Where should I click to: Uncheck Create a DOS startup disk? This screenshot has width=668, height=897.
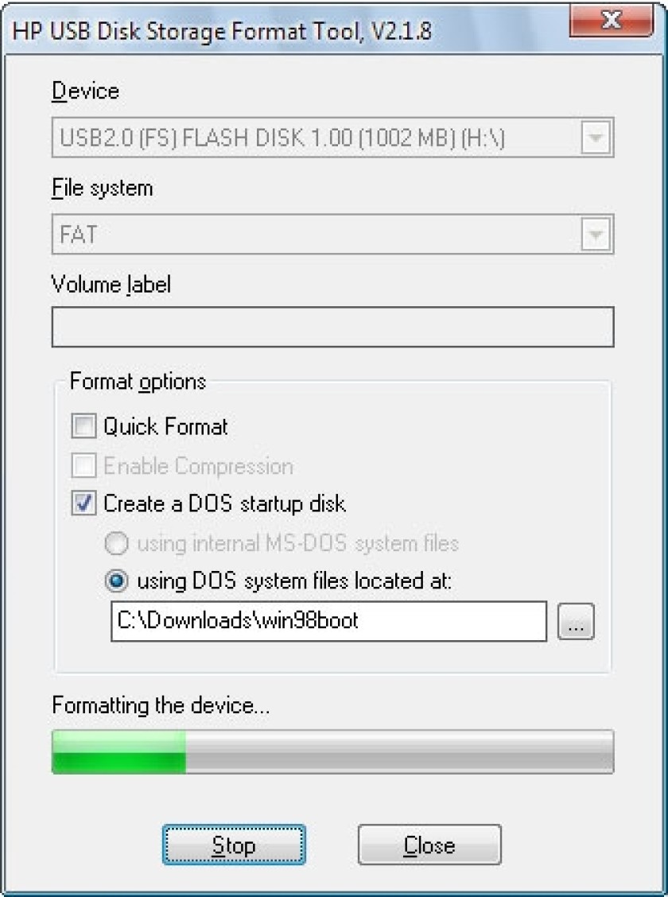coord(83,504)
